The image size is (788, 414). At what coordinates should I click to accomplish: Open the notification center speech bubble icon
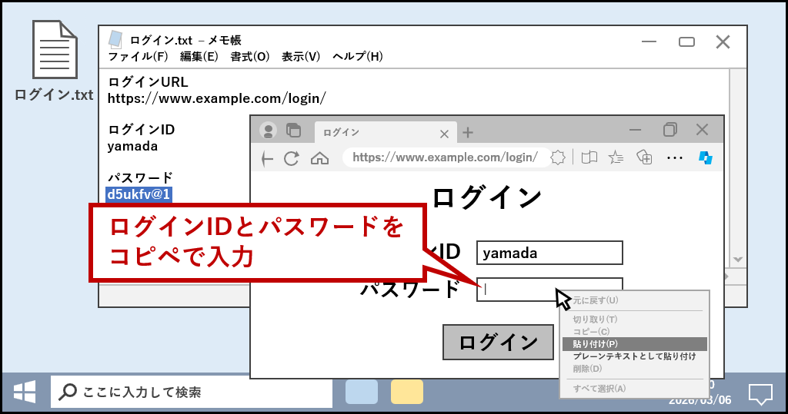pyautogui.click(x=760, y=394)
